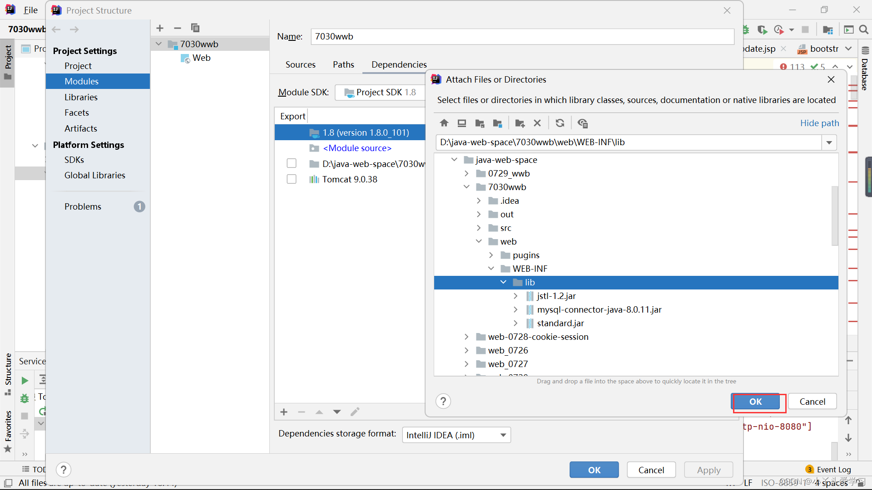The width and height of the screenshot is (872, 490).
Task: Click the Delete icon in file chooser
Action: point(537,123)
